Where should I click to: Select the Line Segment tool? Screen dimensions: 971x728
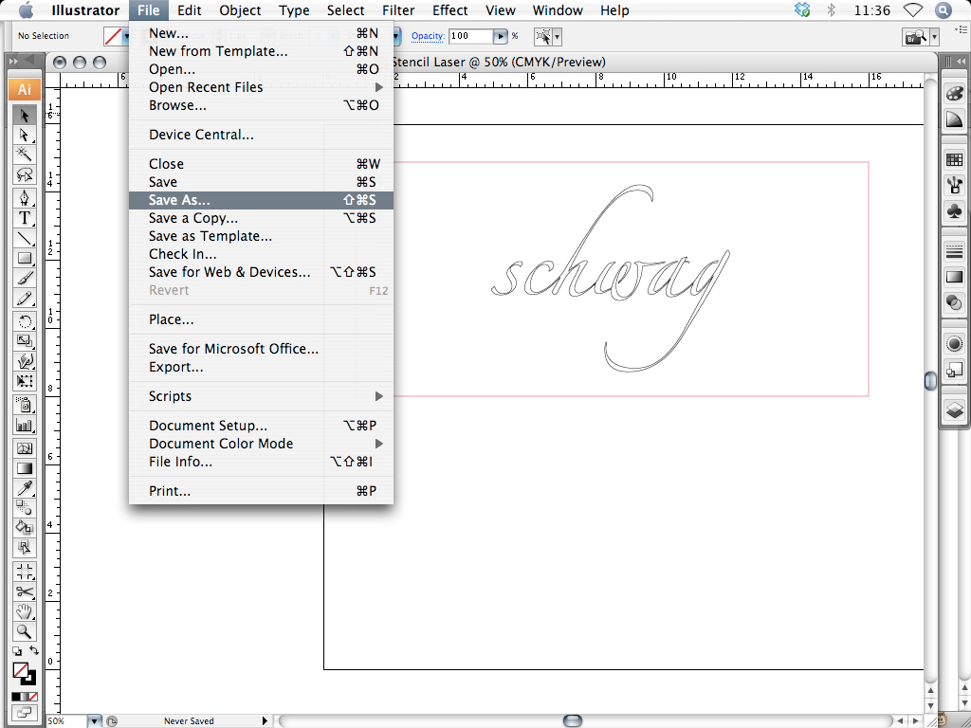click(24, 238)
